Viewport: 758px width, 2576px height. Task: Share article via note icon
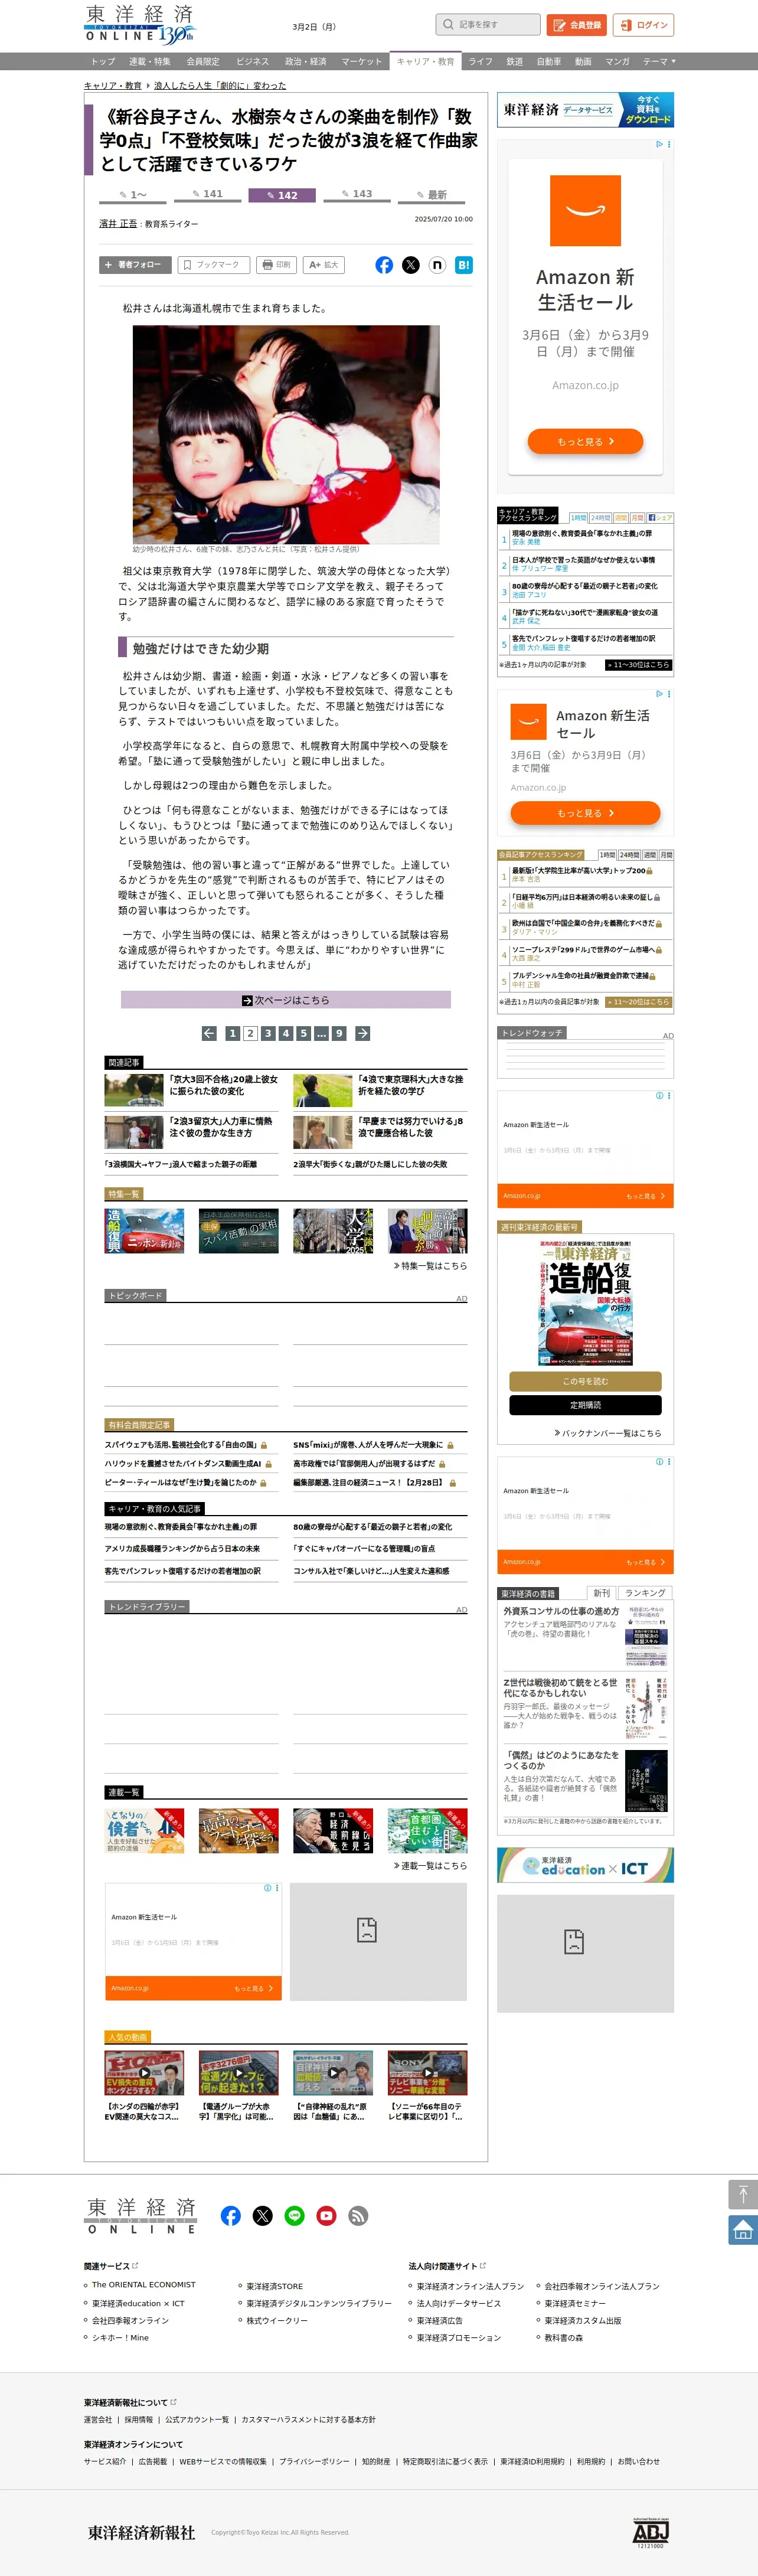437,265
